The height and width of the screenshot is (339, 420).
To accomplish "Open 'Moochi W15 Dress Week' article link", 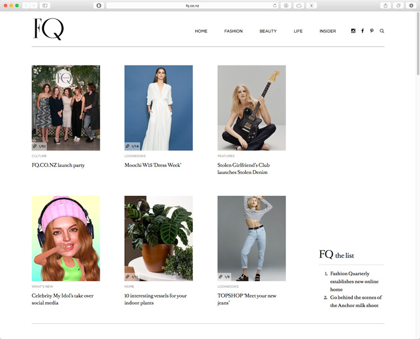I will click(x=153, y=165).
